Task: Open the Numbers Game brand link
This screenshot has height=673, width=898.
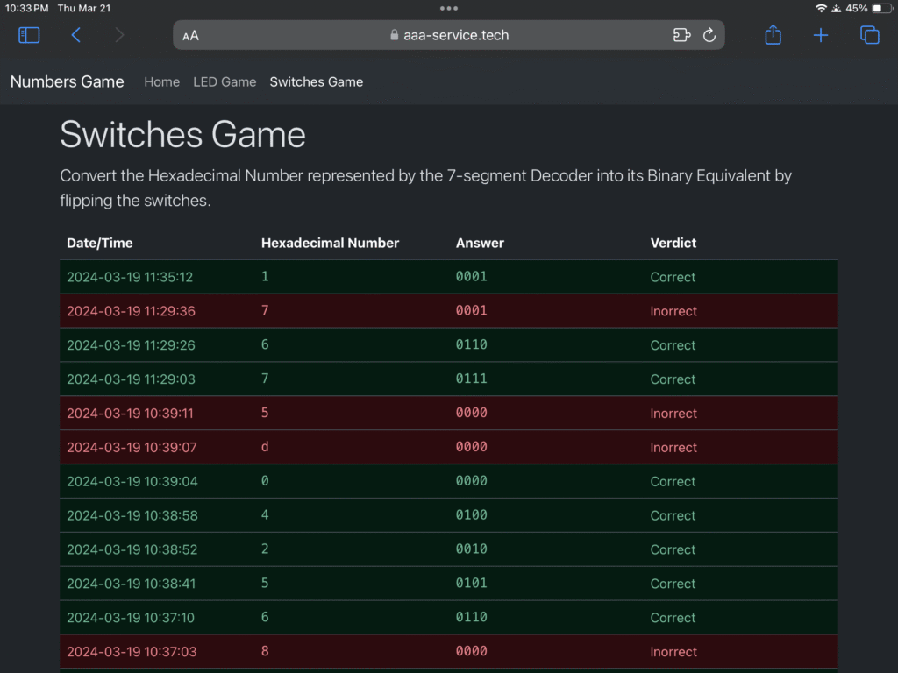Action: tap(67, 81)
